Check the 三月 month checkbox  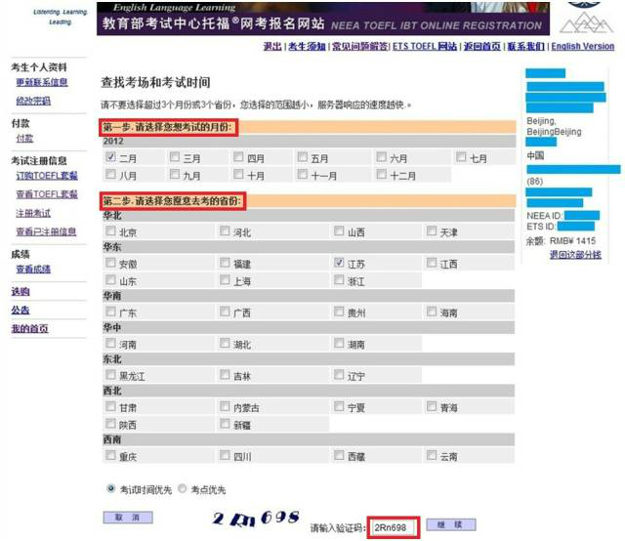coord(175,157)
